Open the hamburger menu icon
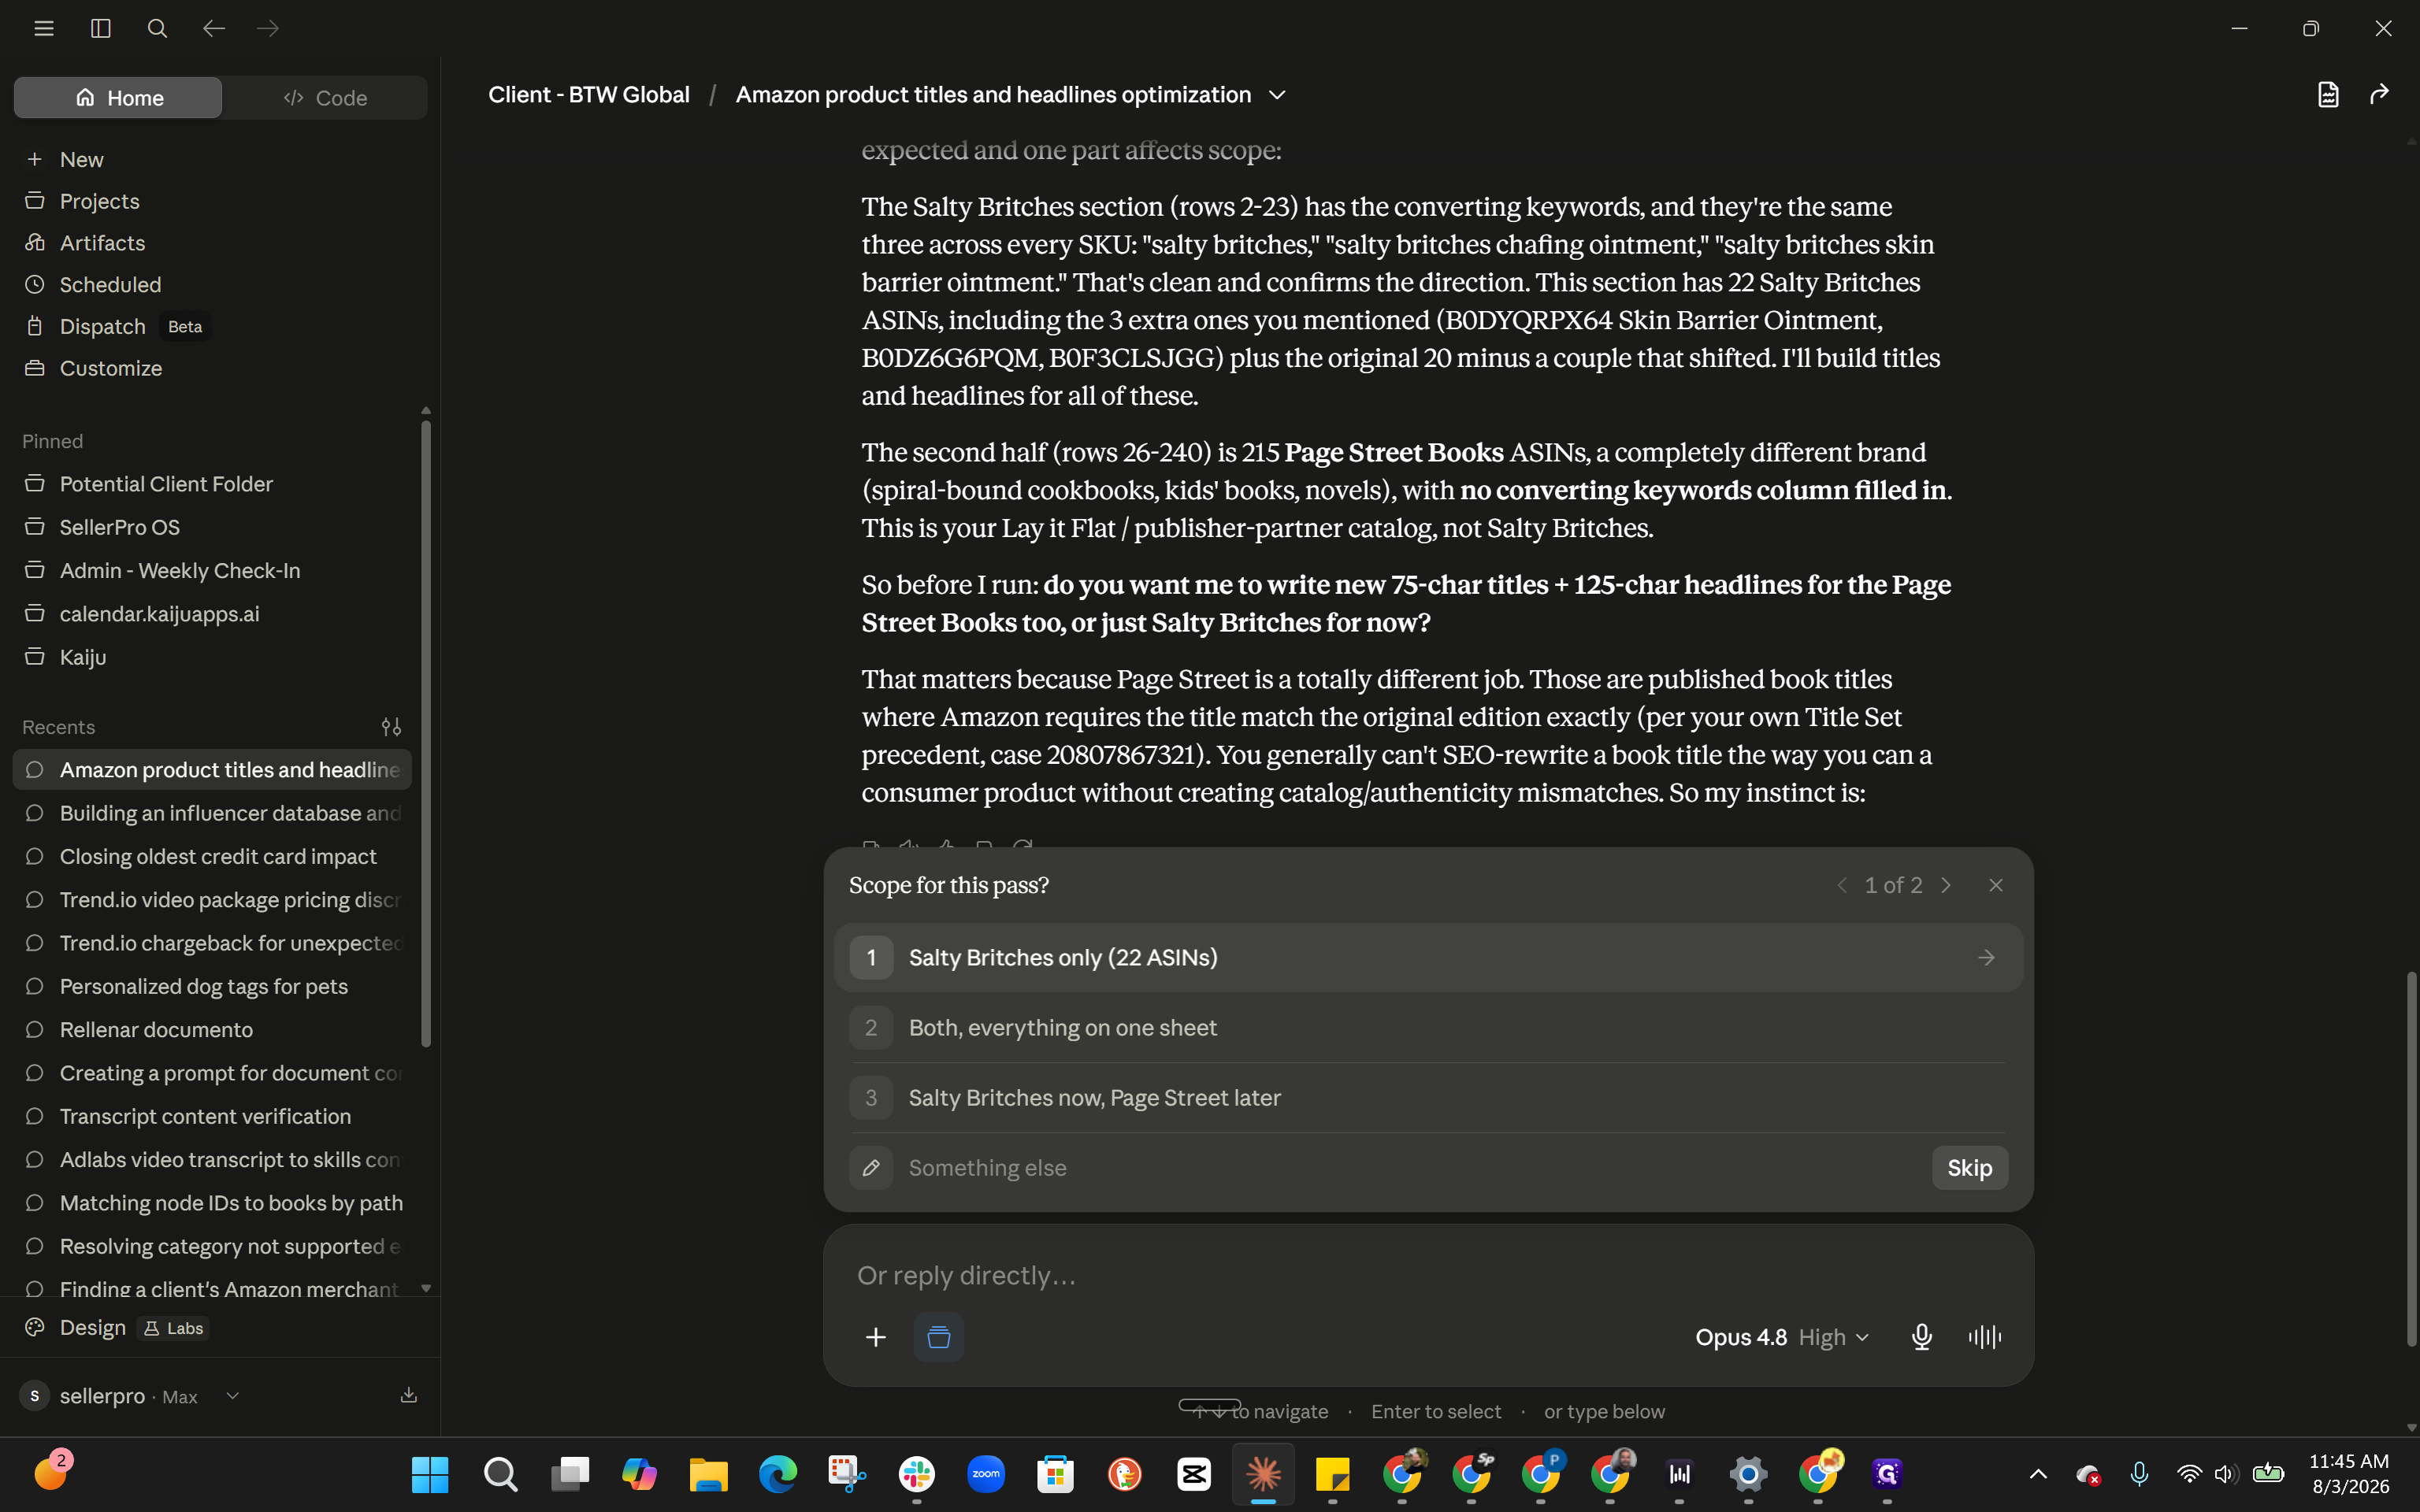The width and height of the screenshot is (2420, 1512). point(44,29)
